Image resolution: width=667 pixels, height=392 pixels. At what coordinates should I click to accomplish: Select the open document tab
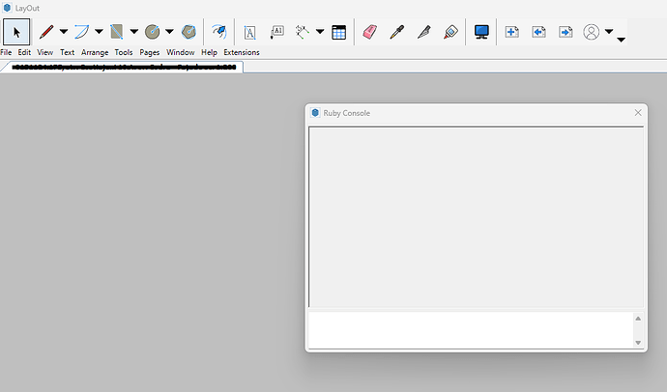click(122, 67)
